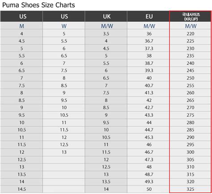Select US women's size 6.5 cell
The height and width of the screenshot is (194, 212).
(64, 56)
